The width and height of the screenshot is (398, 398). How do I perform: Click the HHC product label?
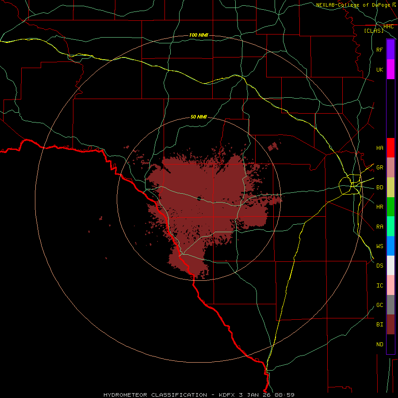coord(388,27)
